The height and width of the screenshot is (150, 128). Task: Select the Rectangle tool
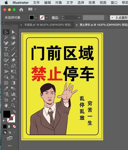[x=6, y=54]
